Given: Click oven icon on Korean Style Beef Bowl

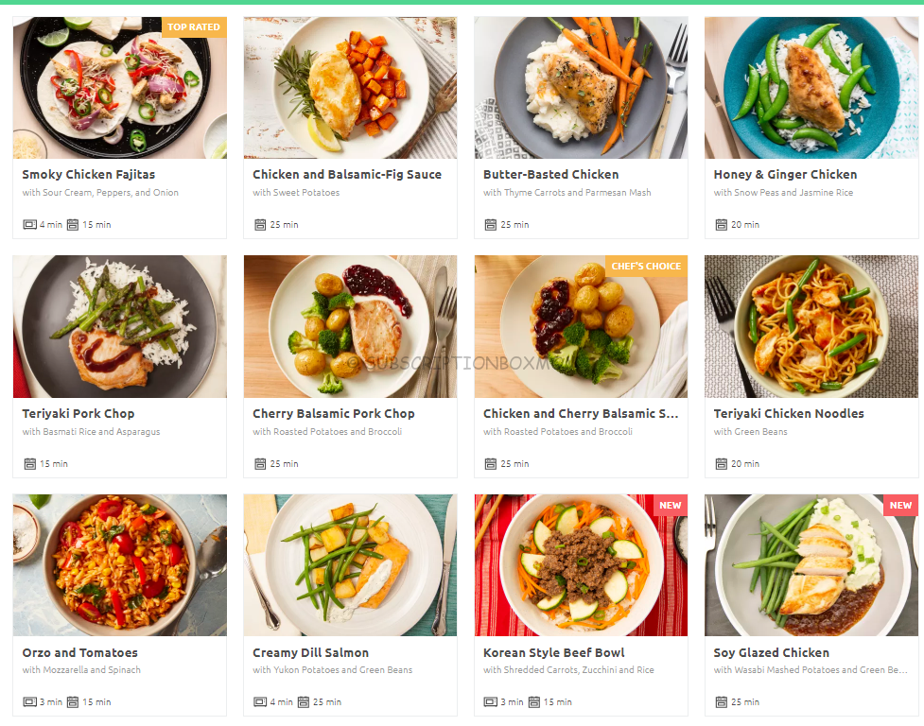Looking at the screenshot, I should click(534, 701).
